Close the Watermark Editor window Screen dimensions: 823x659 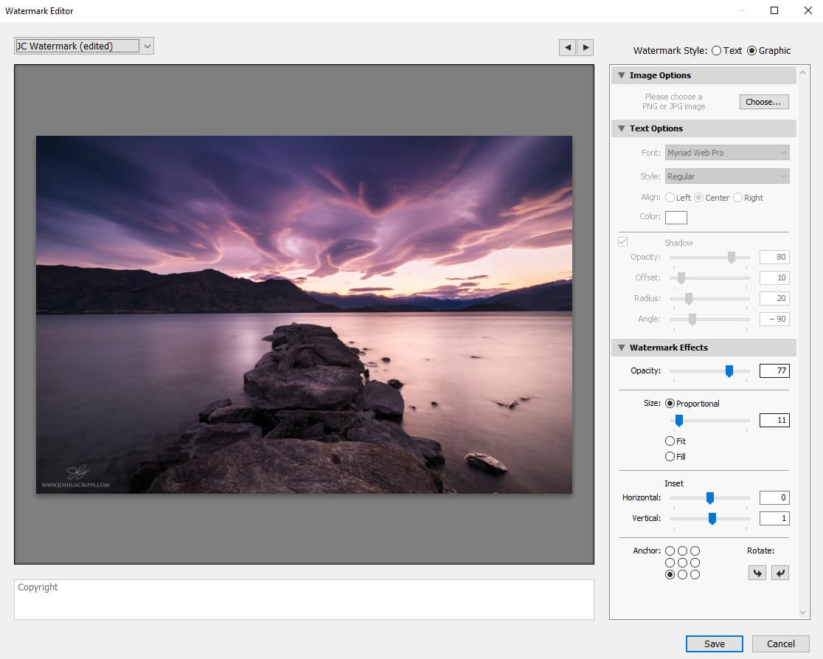pos(808,10)
